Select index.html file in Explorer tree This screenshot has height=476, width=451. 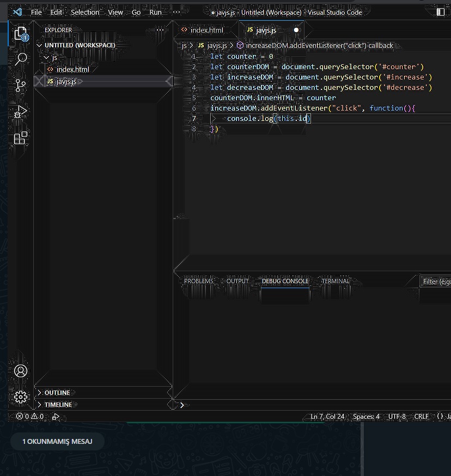click(72, 69)
